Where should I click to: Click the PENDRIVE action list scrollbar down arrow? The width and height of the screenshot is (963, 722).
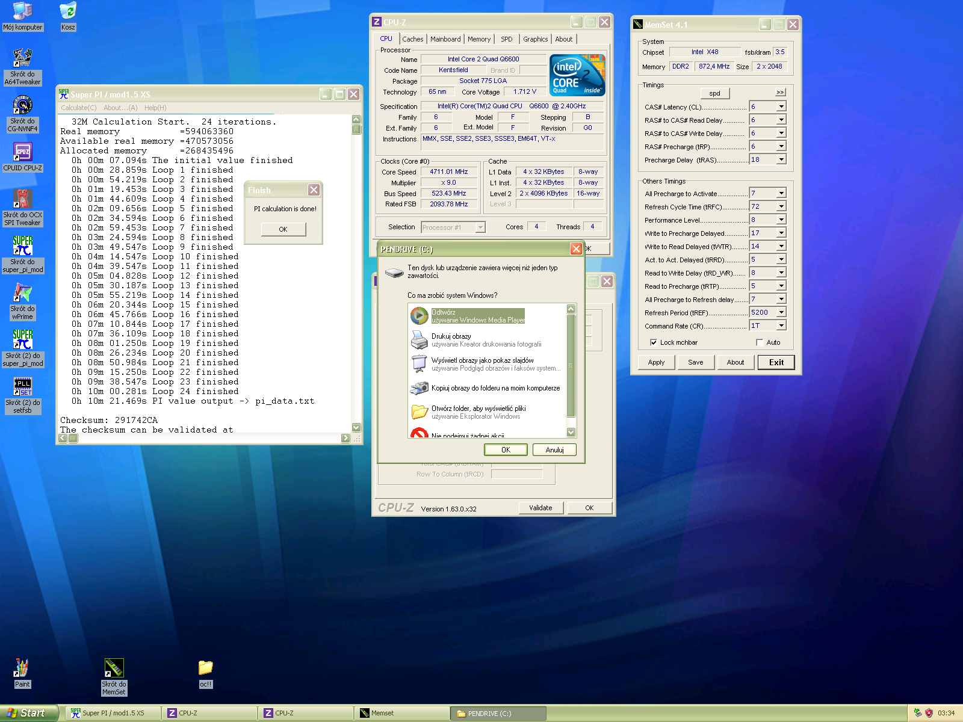pyautogui.click(x=571, y=433)
